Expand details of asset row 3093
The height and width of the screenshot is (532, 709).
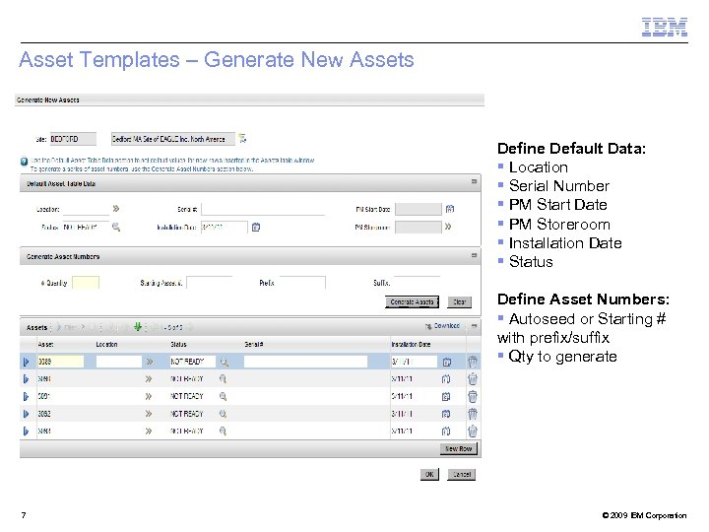(26, 432)
